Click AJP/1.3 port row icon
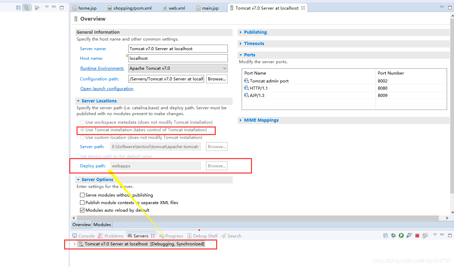Image resolution: width=454 pixels, height=267 pixels. tap(246, 96)
